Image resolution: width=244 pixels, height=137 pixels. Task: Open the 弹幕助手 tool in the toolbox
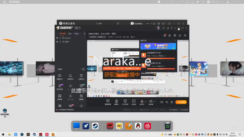click(60, 77)
